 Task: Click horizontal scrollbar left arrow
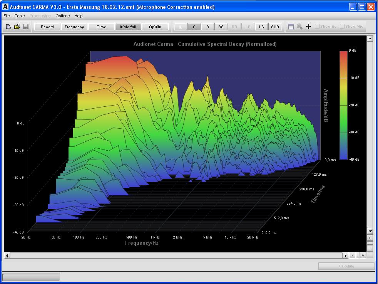7,255
